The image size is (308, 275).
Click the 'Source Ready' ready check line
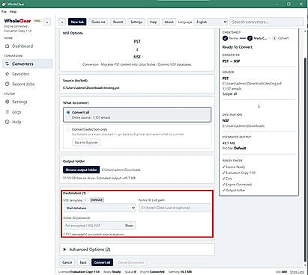click(234, 167)
